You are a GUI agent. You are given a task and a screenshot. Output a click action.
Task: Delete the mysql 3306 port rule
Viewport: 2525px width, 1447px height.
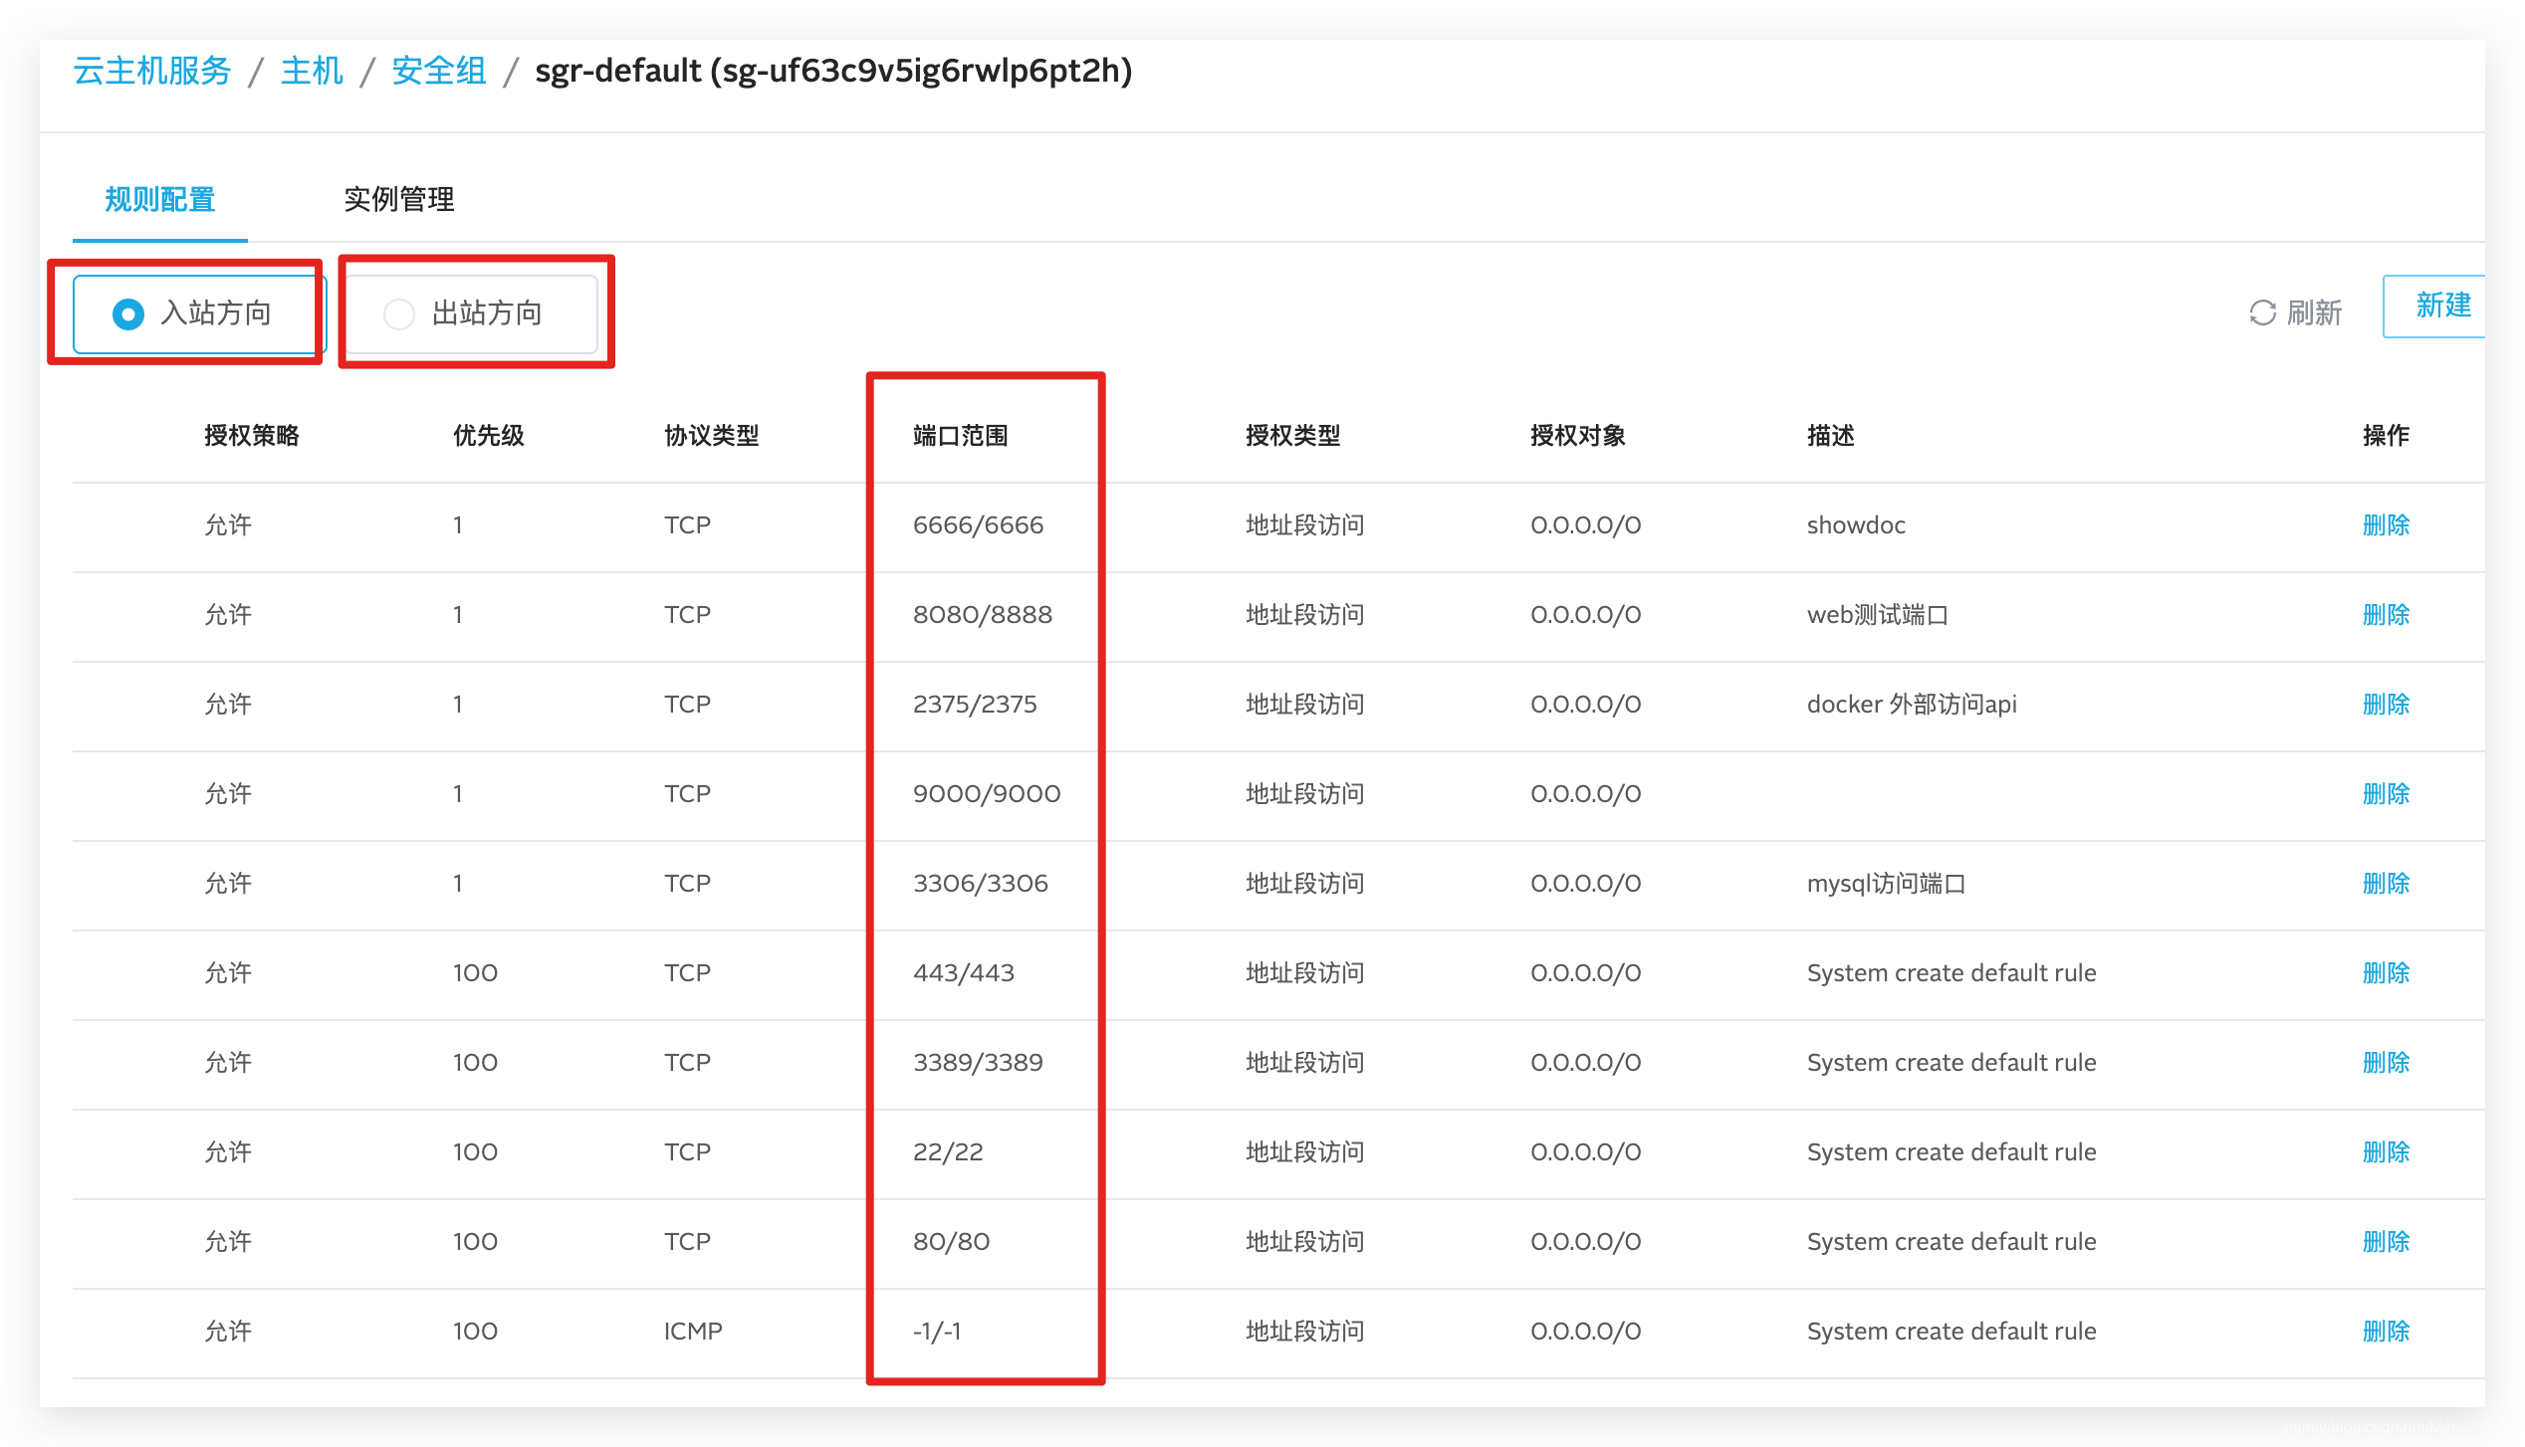pyautogui.click(x=2385, y=884)
